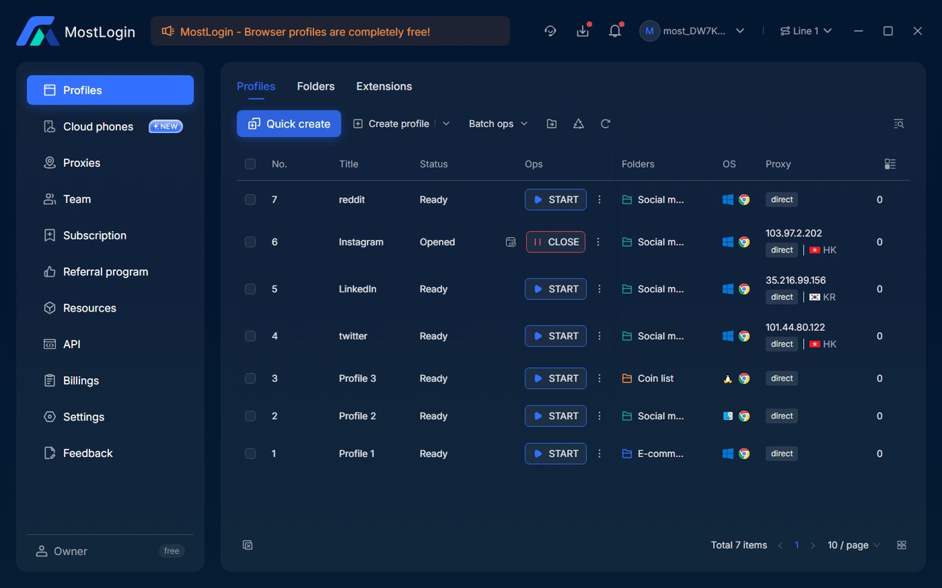Screen dimensions: 942x588
Task: Select the Profiles tab
Action: pos(256,86)
